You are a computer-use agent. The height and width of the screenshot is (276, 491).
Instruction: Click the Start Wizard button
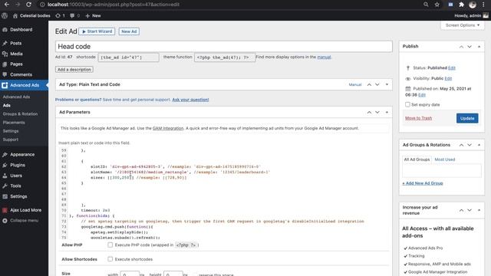(x=97, y=31)
